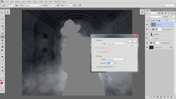Image resolution: width=176 pixels, height=99 pixels.
Task: Select the Hand tool
Action: [x=2, y=74]
